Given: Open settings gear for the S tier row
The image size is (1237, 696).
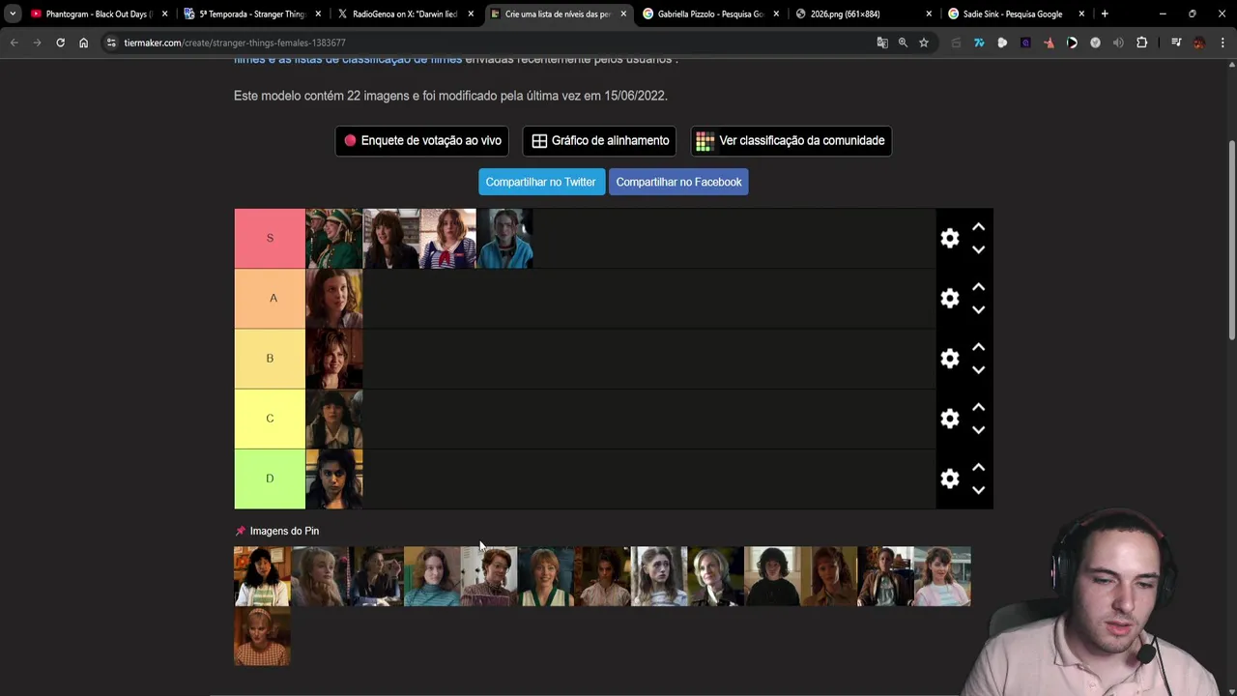Looking at the screenshot, I should 950,238.
